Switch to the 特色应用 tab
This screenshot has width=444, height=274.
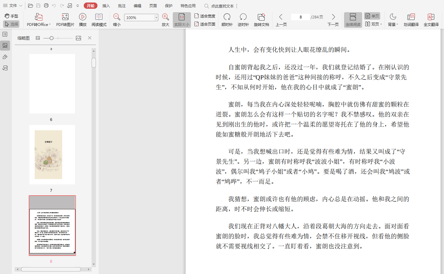pyautogui.click(x=188, y=6)
